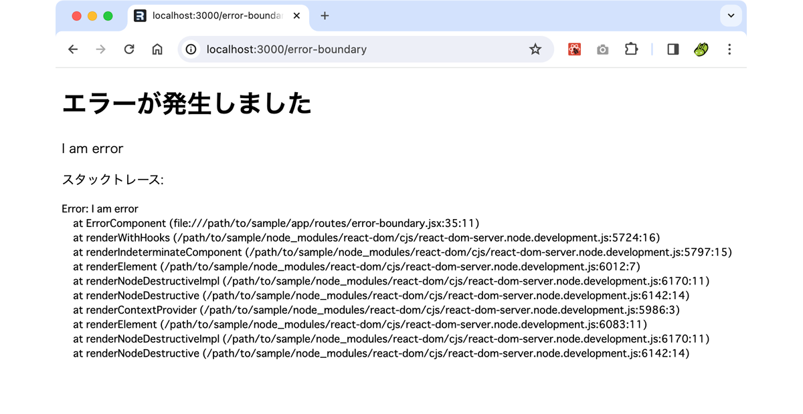Open the tab search chevron dropdown
The width and height of the screenshot is (803, 414).
pyautogui.click(x=731, y=15)
